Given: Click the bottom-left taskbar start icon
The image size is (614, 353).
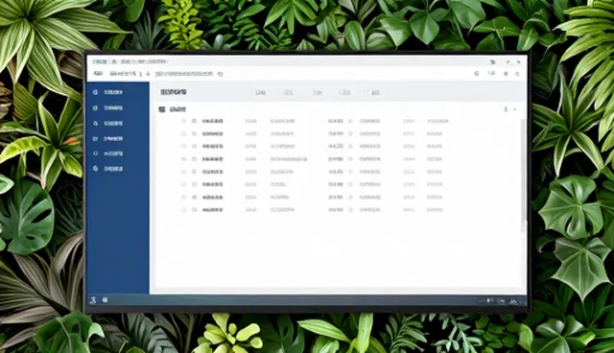Looking at the screenshot, I should pos(93,300).
